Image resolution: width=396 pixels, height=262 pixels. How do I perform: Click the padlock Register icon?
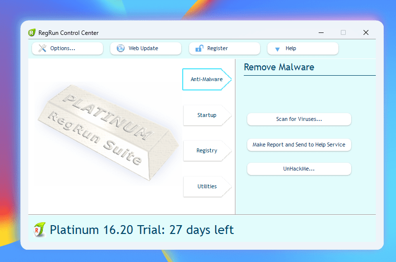point(199,48)
